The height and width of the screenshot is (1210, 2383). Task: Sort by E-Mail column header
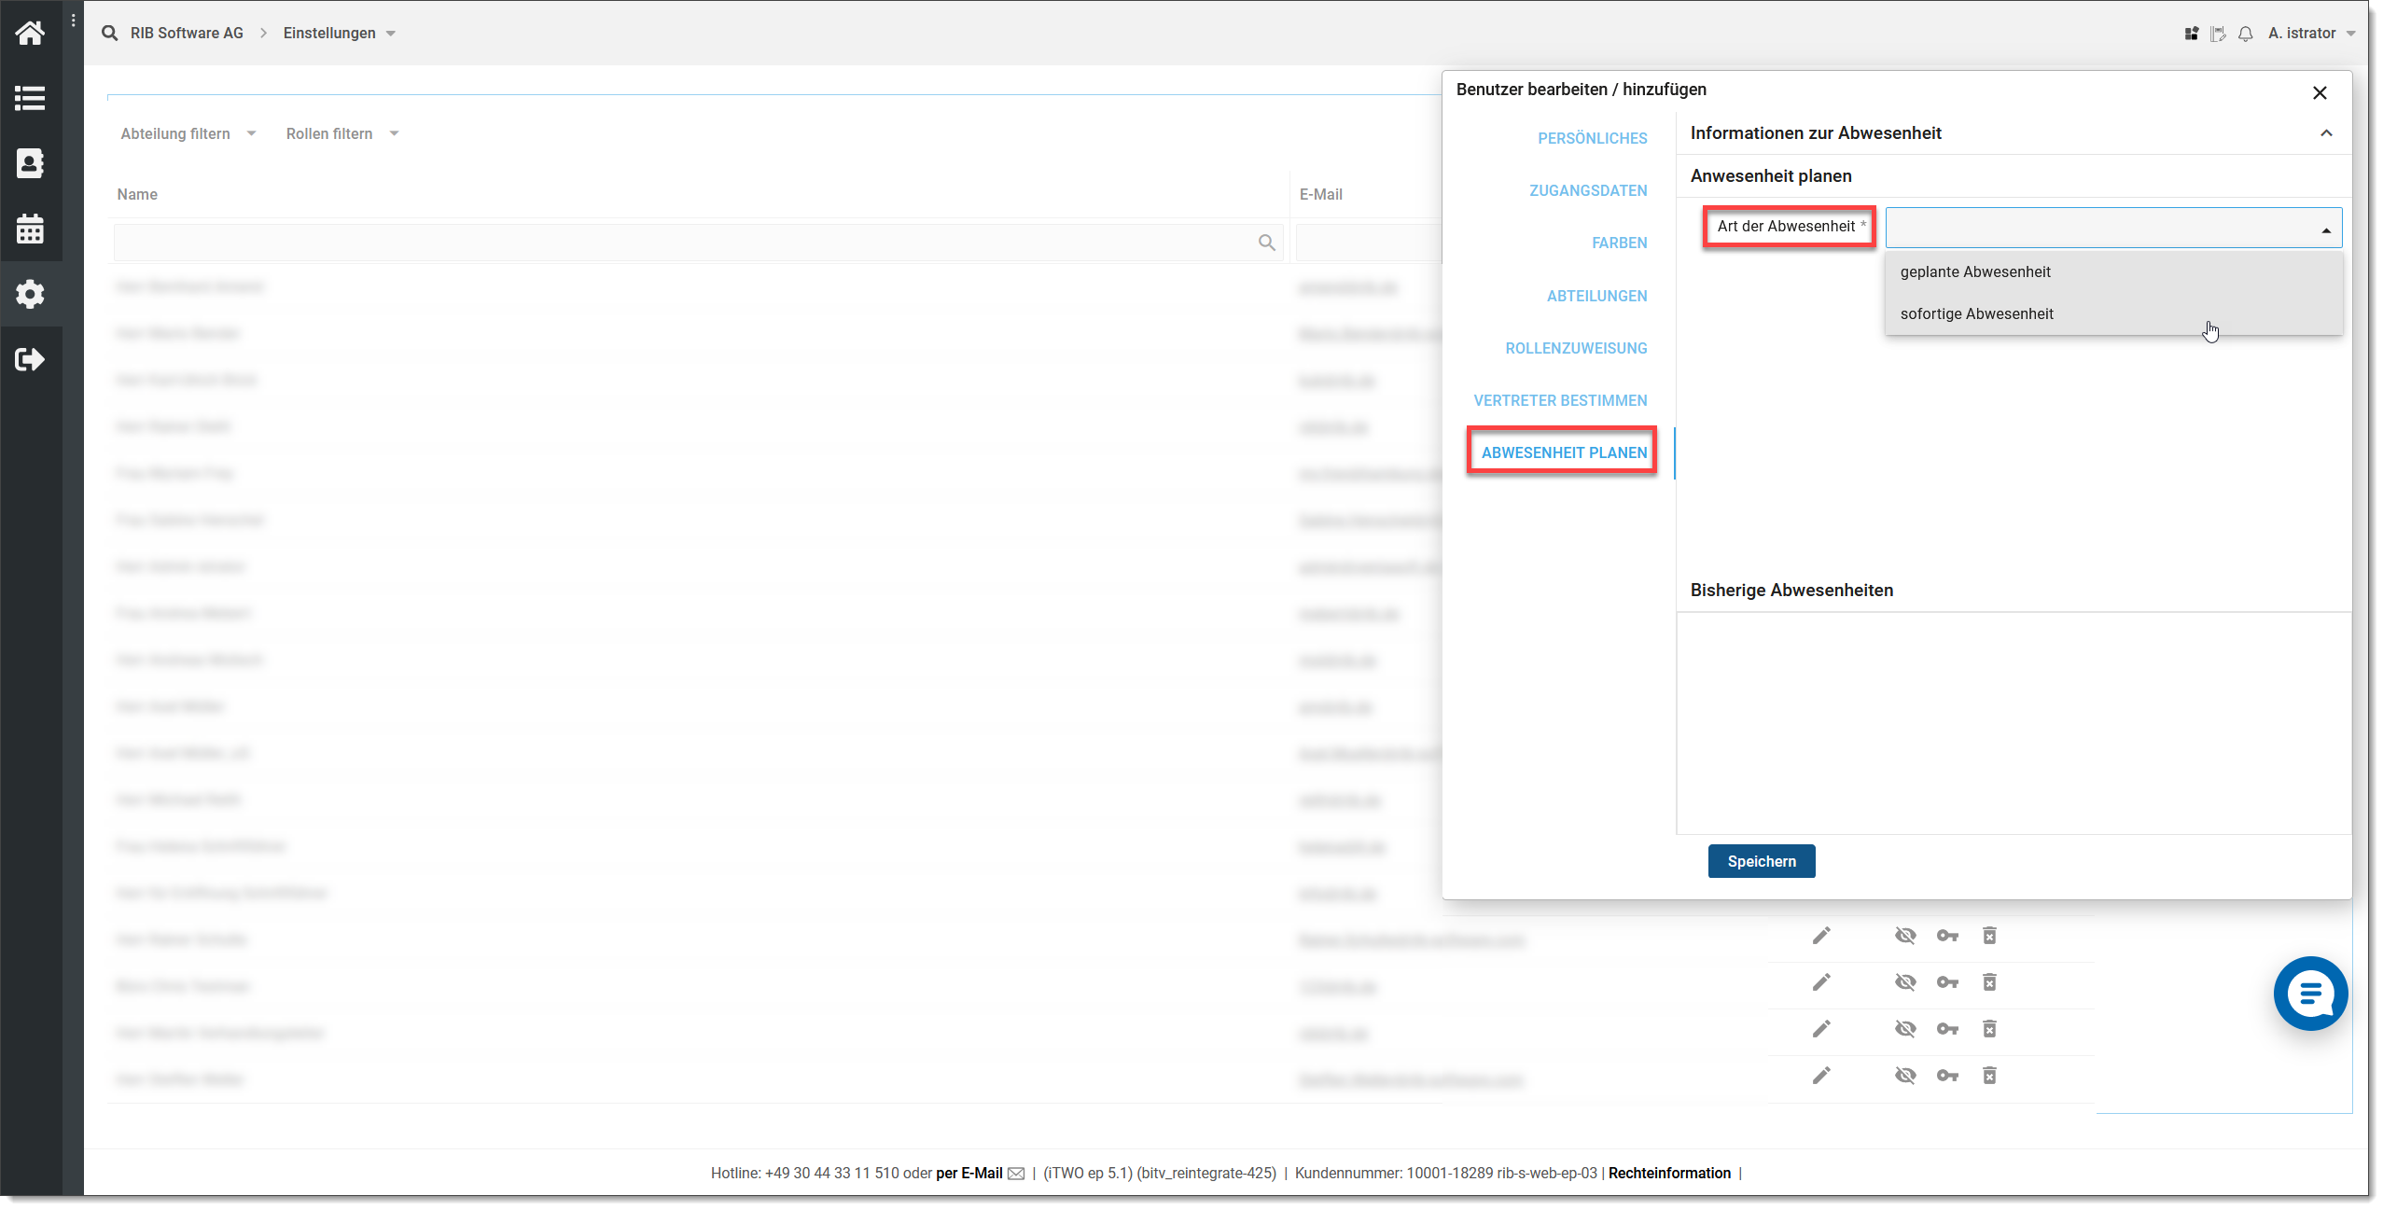click(1320, 194)
